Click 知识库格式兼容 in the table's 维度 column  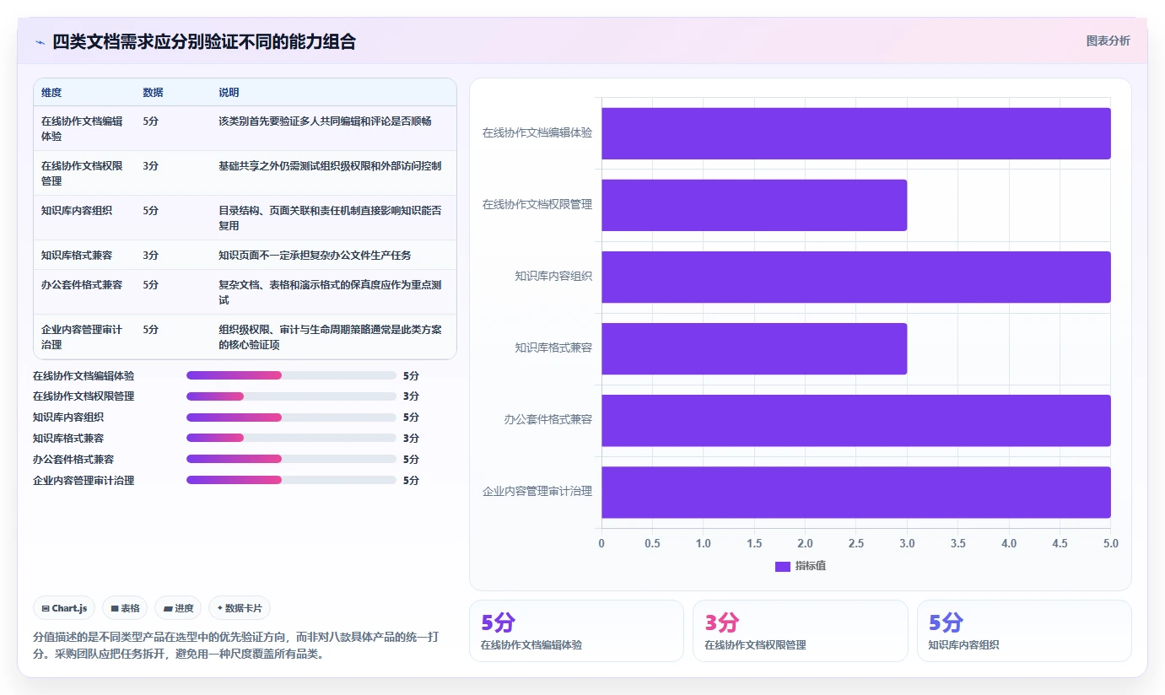pos(77,255)
